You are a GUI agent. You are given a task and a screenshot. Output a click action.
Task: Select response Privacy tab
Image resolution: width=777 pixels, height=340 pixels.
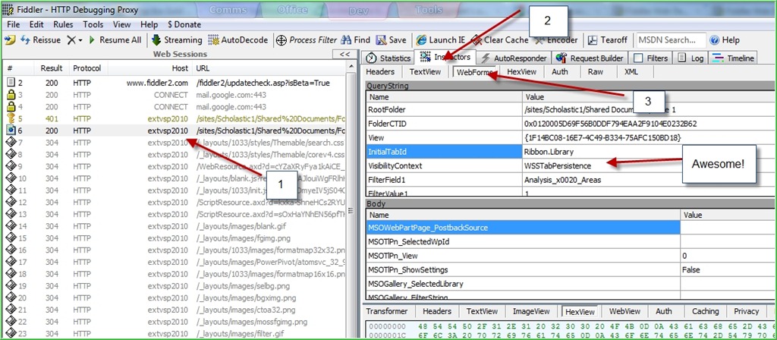tap(747, 311)
